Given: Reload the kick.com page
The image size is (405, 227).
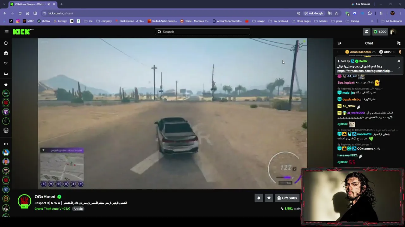Looking at the screenshot, I should tap(20, 13).
